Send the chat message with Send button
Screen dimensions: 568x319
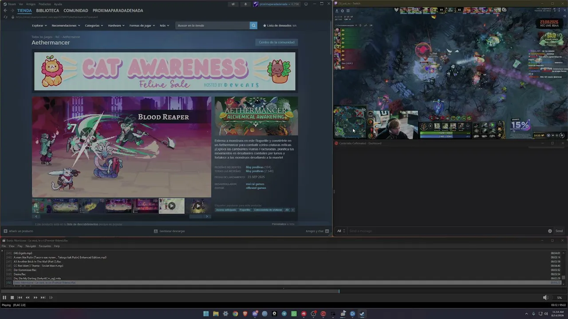pos(559,231)
